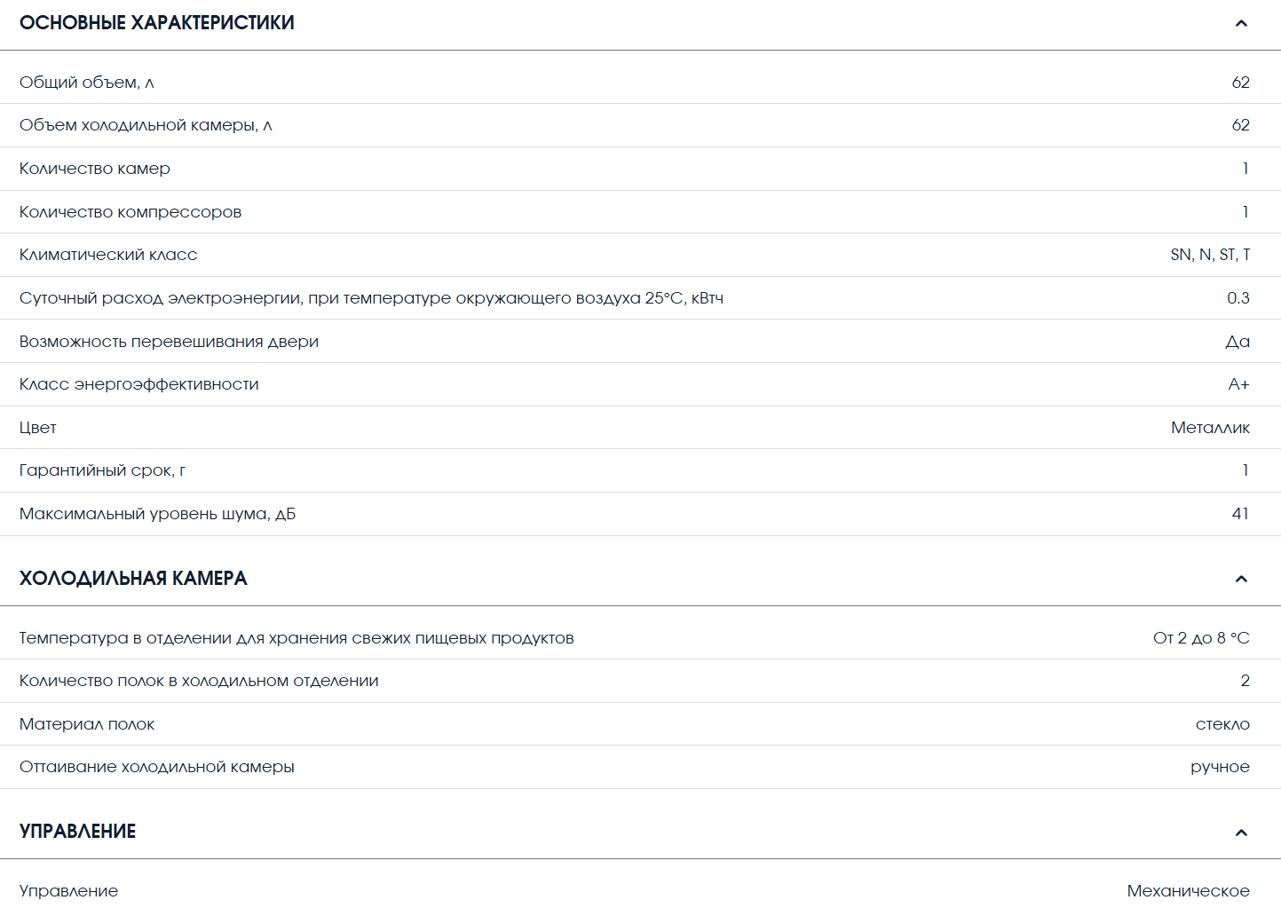This screenshot has height=908, width=1281.
Task: Click the SN, N, ST, T value
Action: click(x=1210, y=255)
